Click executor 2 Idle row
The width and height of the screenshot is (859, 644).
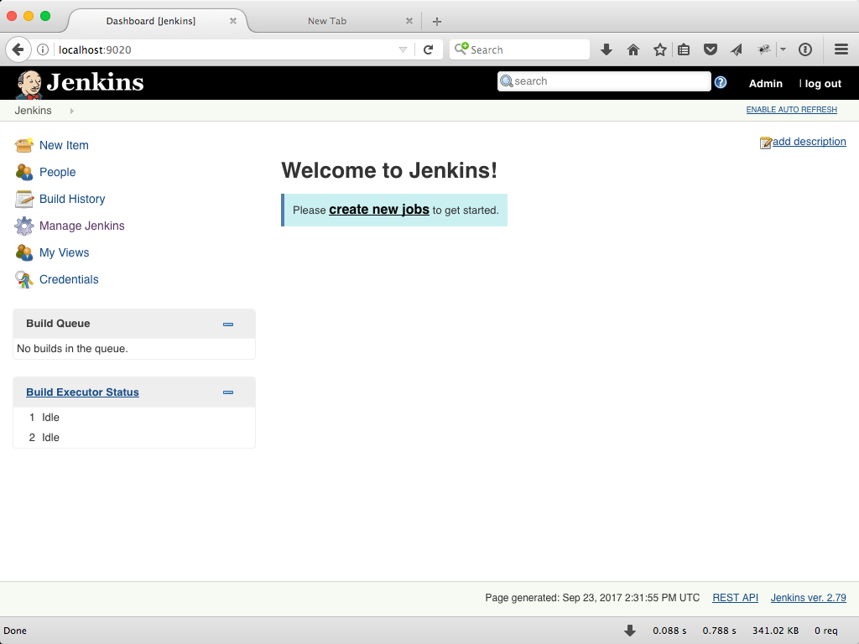134,438
